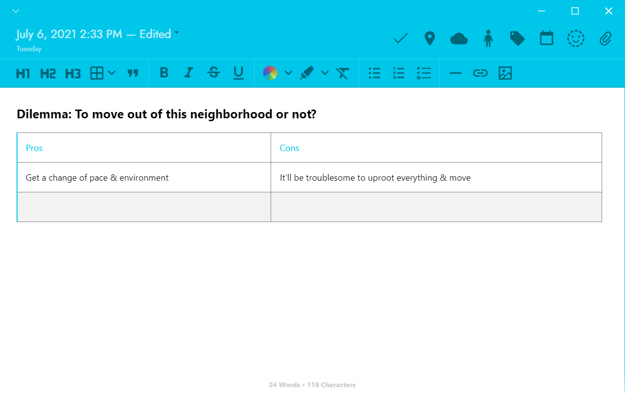Toggle underline formatting
This screenshot has width=625, height=393.
click(x=238, y=73)
